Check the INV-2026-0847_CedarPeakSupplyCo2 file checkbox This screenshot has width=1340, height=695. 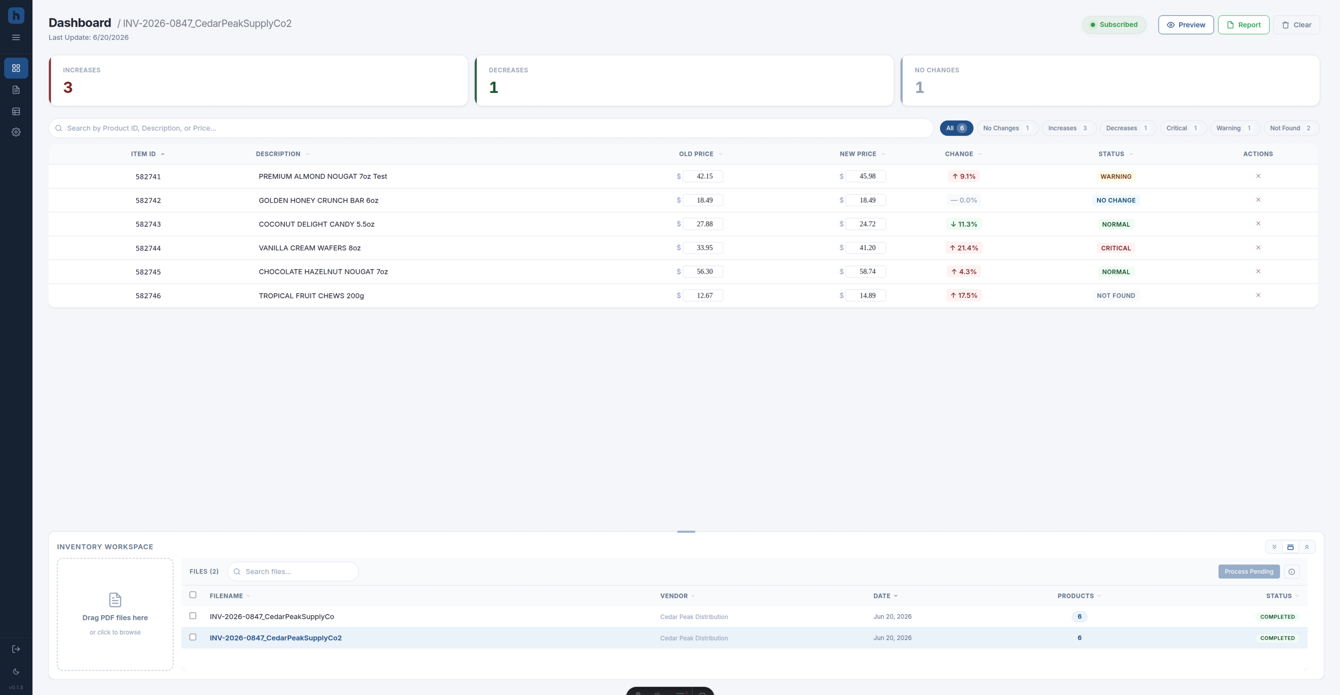point(193,637)
